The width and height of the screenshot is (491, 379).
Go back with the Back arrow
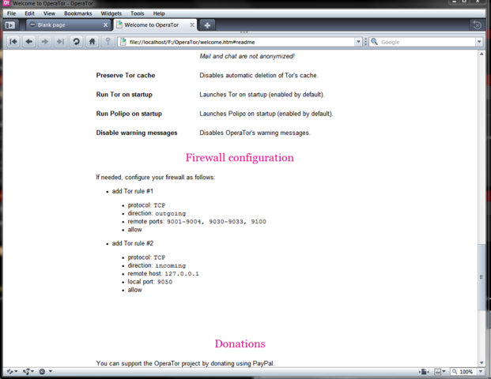(29, 42)
